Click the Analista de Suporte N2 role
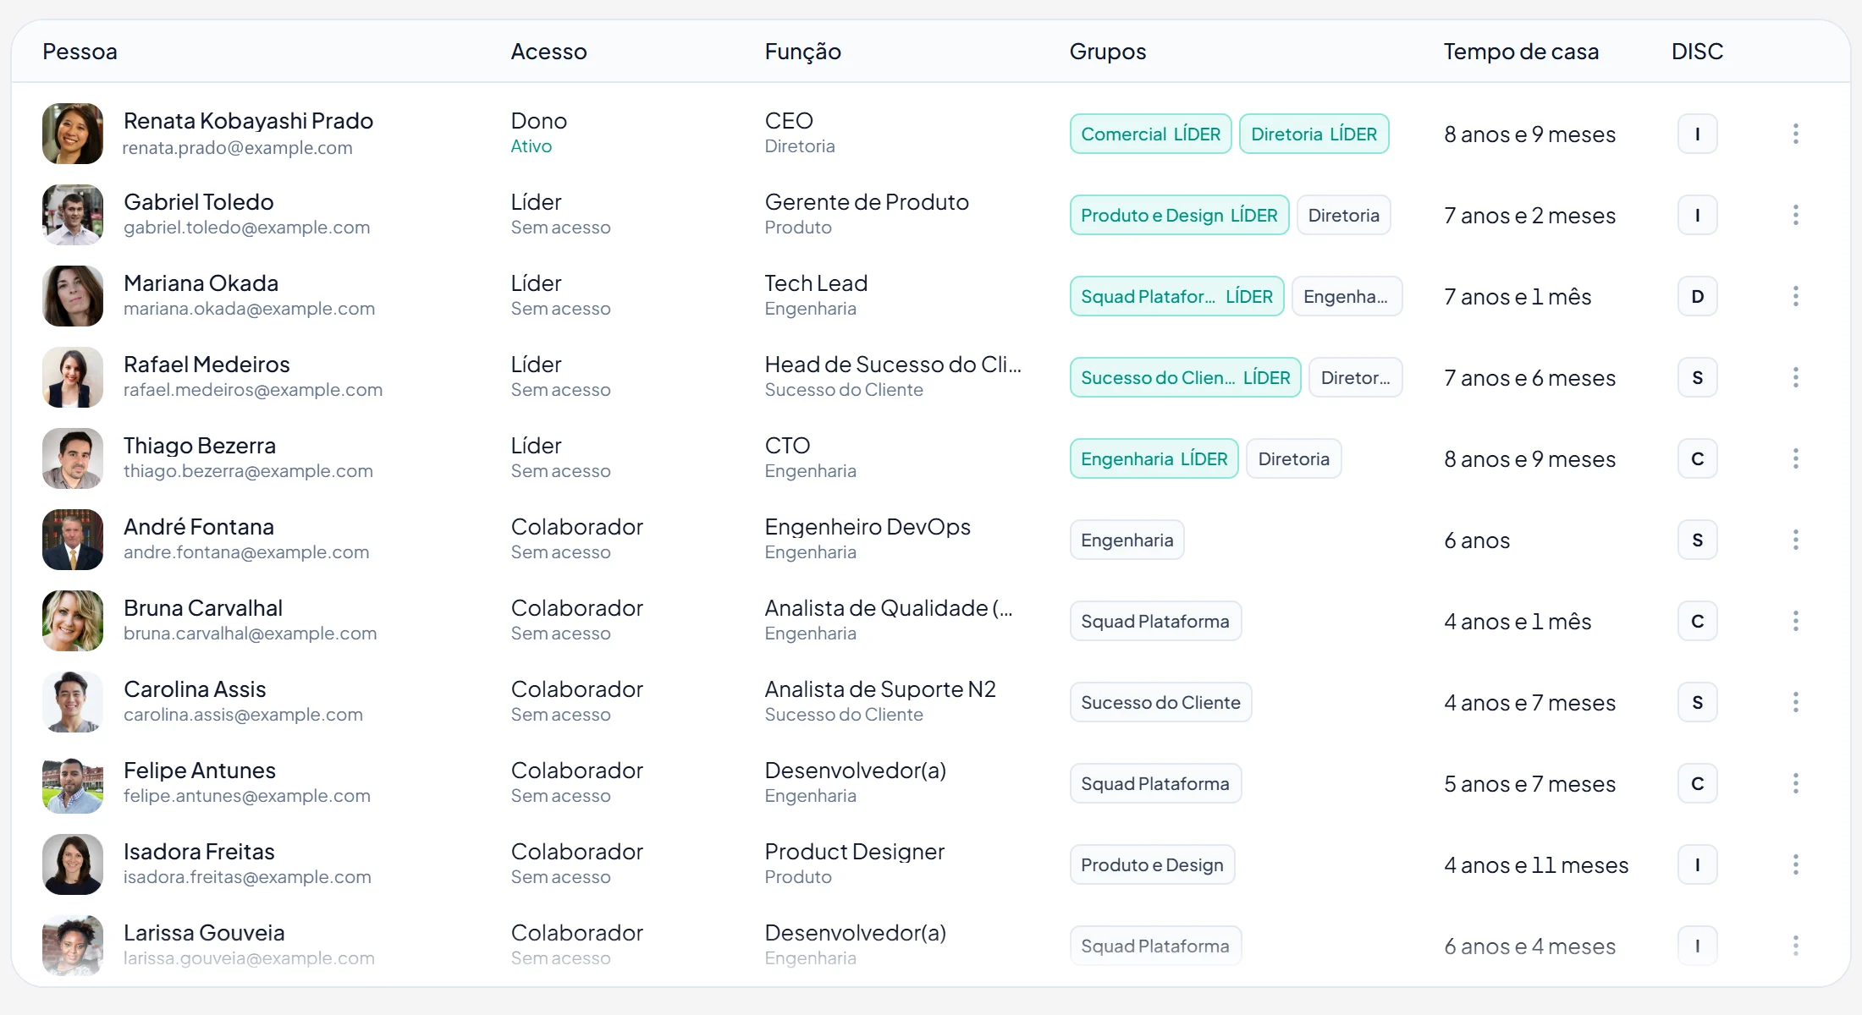The width and height of the screenshot is (1862, 1015). click(x=880, y=689)
